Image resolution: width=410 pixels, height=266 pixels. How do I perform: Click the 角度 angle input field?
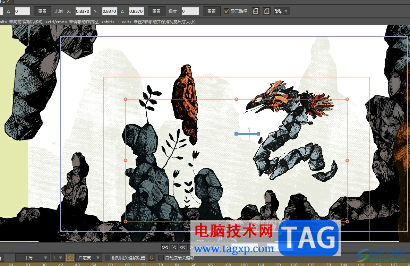tap(190, 11)
